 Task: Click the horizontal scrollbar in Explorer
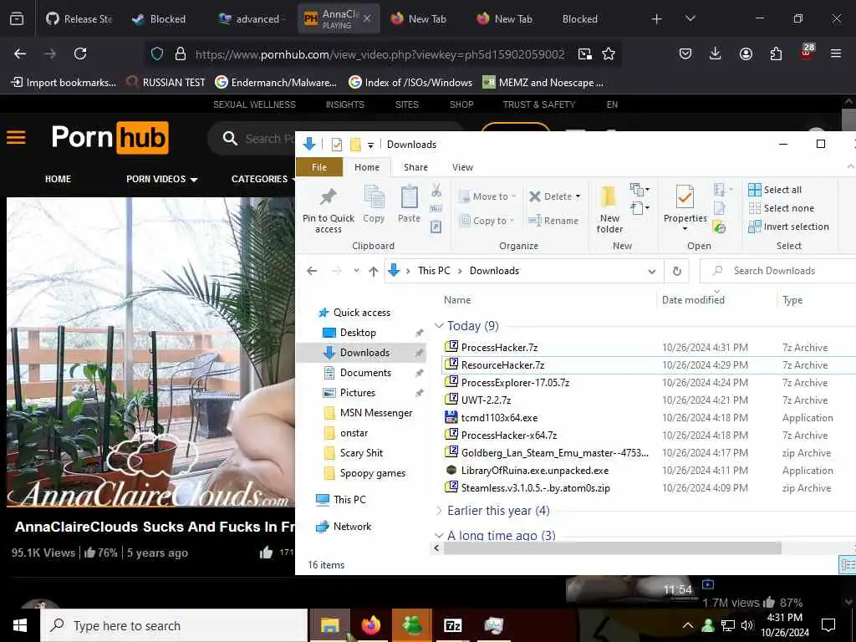pyautogui.click(x=612, y=548)
